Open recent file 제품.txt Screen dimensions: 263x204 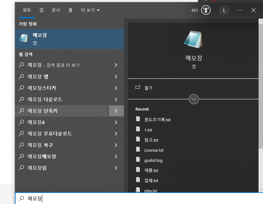151,170
